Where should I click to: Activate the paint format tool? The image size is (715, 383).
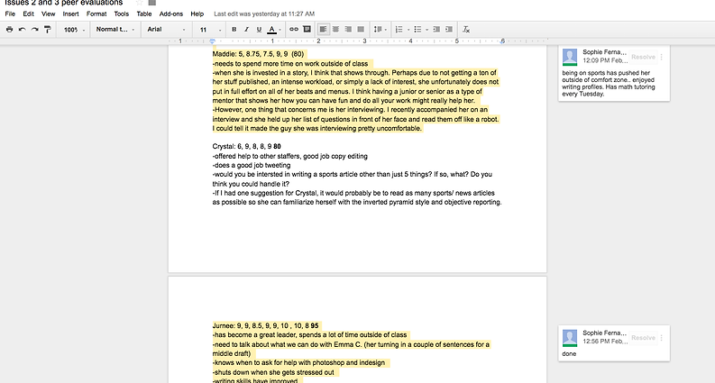pos(48,30)
